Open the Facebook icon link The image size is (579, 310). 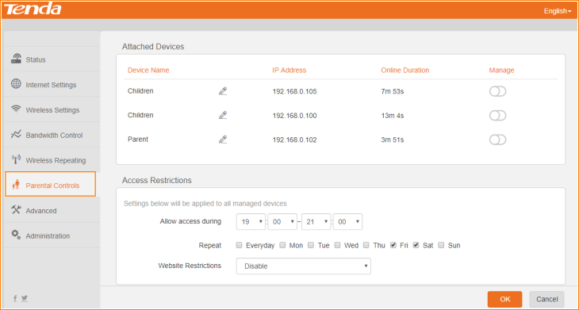point(15,298)
